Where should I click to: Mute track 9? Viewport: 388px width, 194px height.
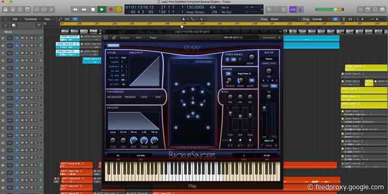(x=22, y=38)
